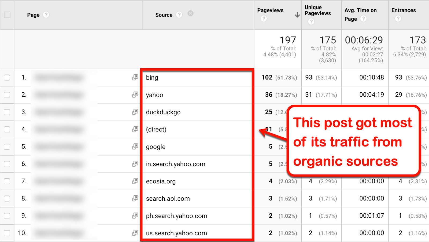Screen dimensions: 429x242
Task: Click the average time value 00:06:29
Action: [x=364, y=40]
